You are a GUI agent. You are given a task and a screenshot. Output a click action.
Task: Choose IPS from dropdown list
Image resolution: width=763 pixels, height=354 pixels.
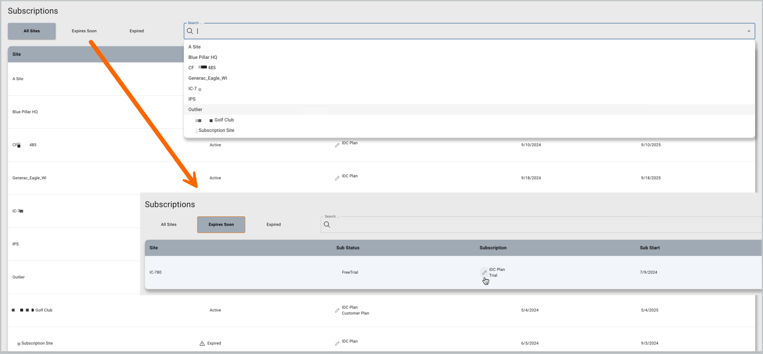(x=469, y=99)
